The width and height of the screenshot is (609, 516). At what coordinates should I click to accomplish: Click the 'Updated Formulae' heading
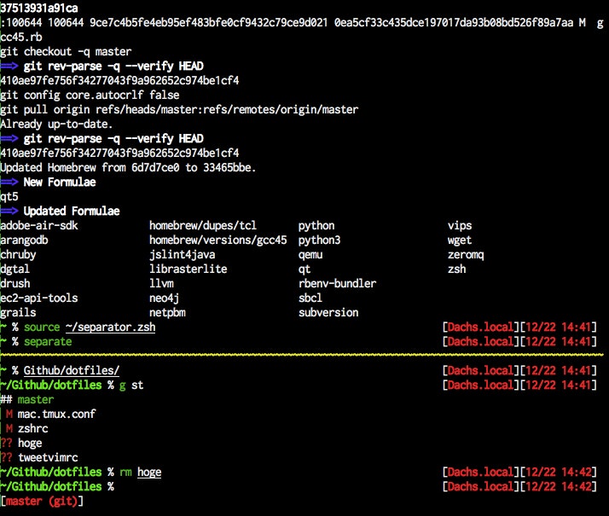click(72, 212)
